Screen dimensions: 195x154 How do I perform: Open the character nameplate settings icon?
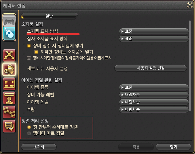9,98
